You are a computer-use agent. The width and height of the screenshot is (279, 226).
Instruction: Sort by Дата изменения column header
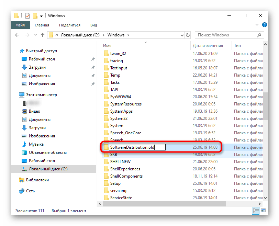point(208,46)
